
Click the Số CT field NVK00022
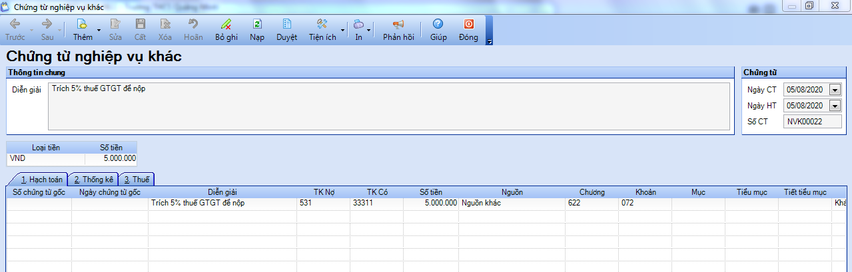point(813,122)
